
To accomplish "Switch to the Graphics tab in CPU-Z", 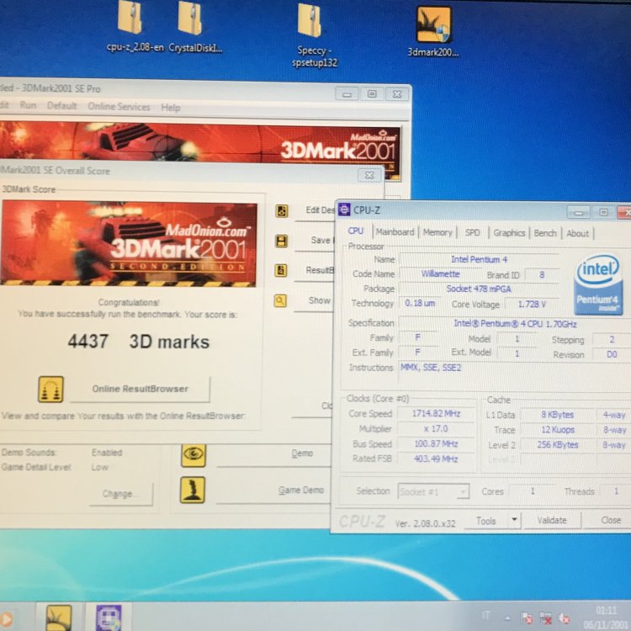I will 509,233.
